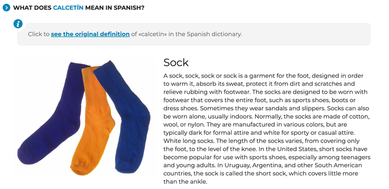Click the blue word CALCETÍN in the heading
This screenshot has height=189, width=389.
tap(68, 8)
